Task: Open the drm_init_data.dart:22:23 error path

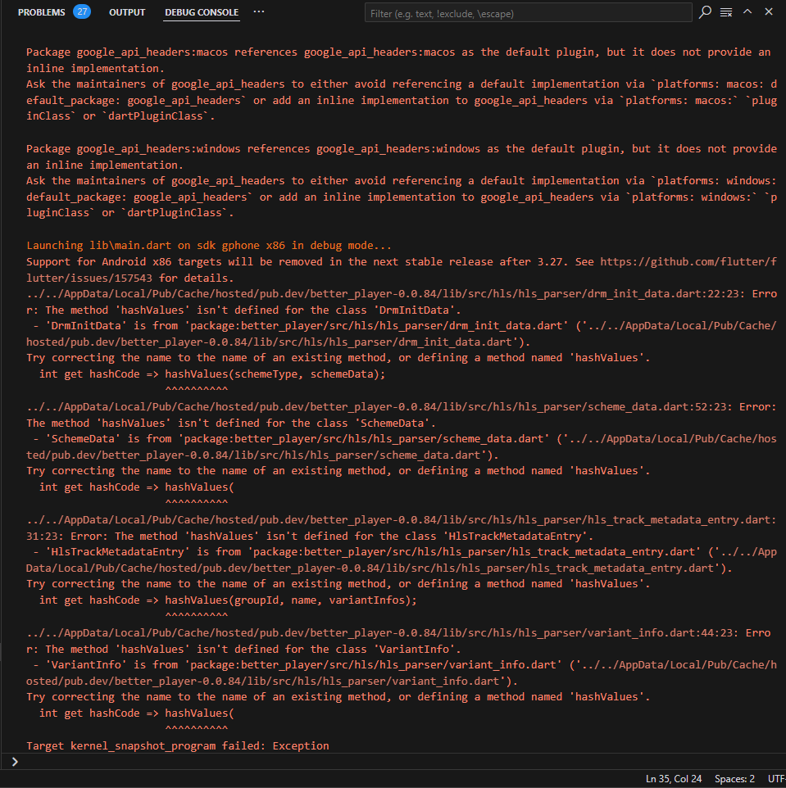Action: pyautogui.click(x=386, y=294)
